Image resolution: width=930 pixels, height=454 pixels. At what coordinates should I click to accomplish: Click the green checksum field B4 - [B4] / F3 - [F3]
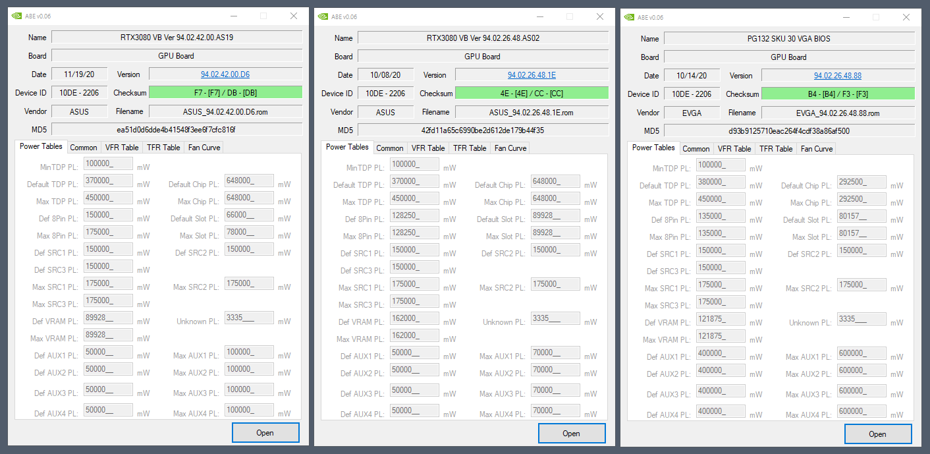[x=838, y=94]
